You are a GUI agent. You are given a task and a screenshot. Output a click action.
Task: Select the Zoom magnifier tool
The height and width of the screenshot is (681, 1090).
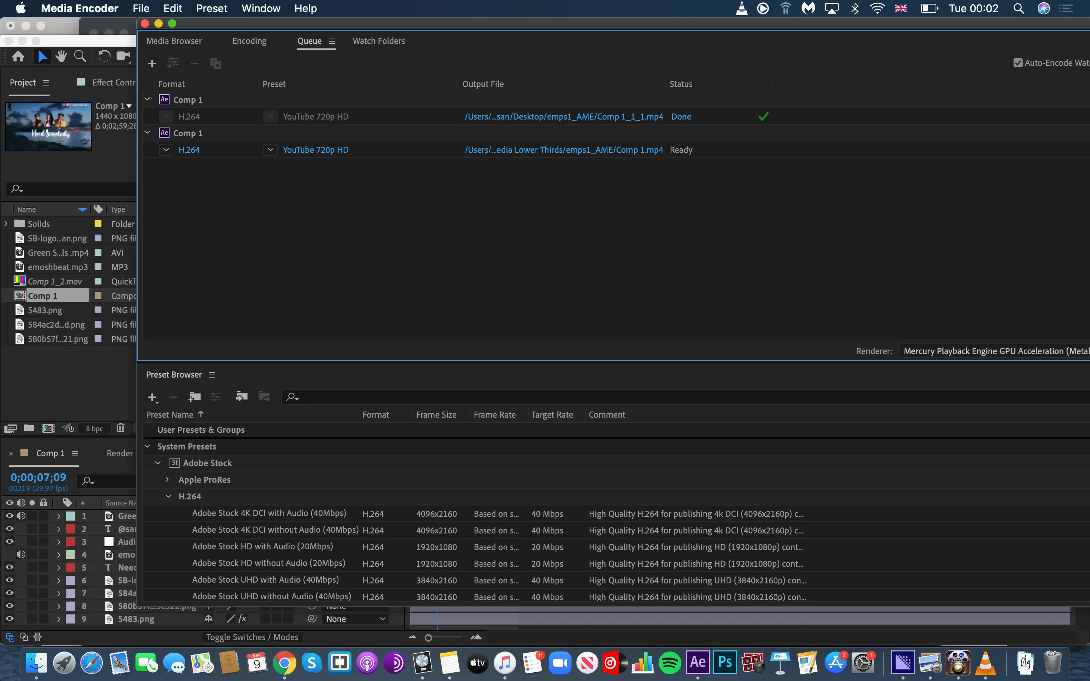(80, 56)
